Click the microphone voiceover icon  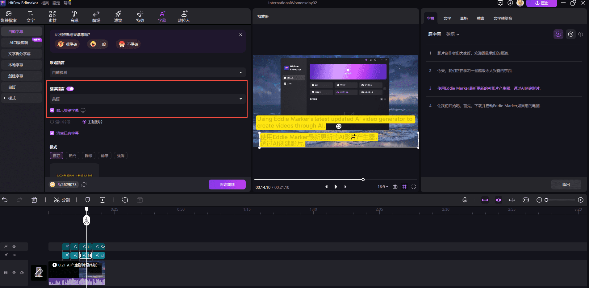pyautogui.click(x=465, y=200)
